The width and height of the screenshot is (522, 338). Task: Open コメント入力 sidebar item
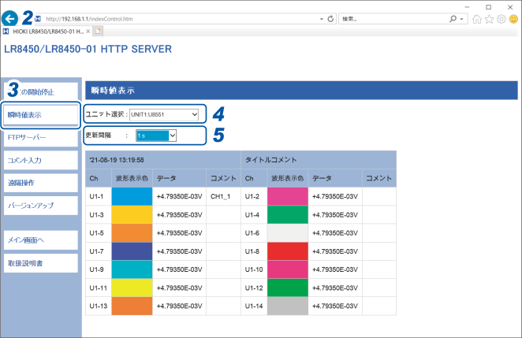pos(41,161)
